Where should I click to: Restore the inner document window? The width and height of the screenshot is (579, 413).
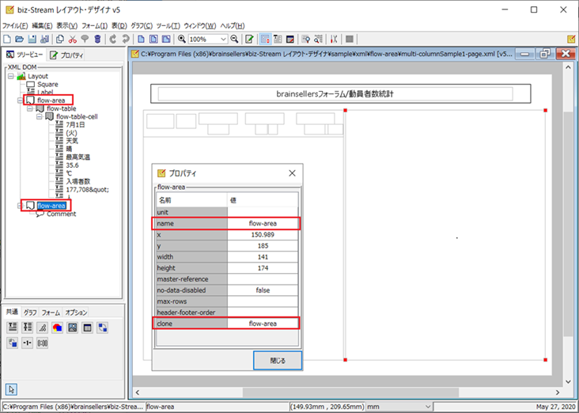545,54
